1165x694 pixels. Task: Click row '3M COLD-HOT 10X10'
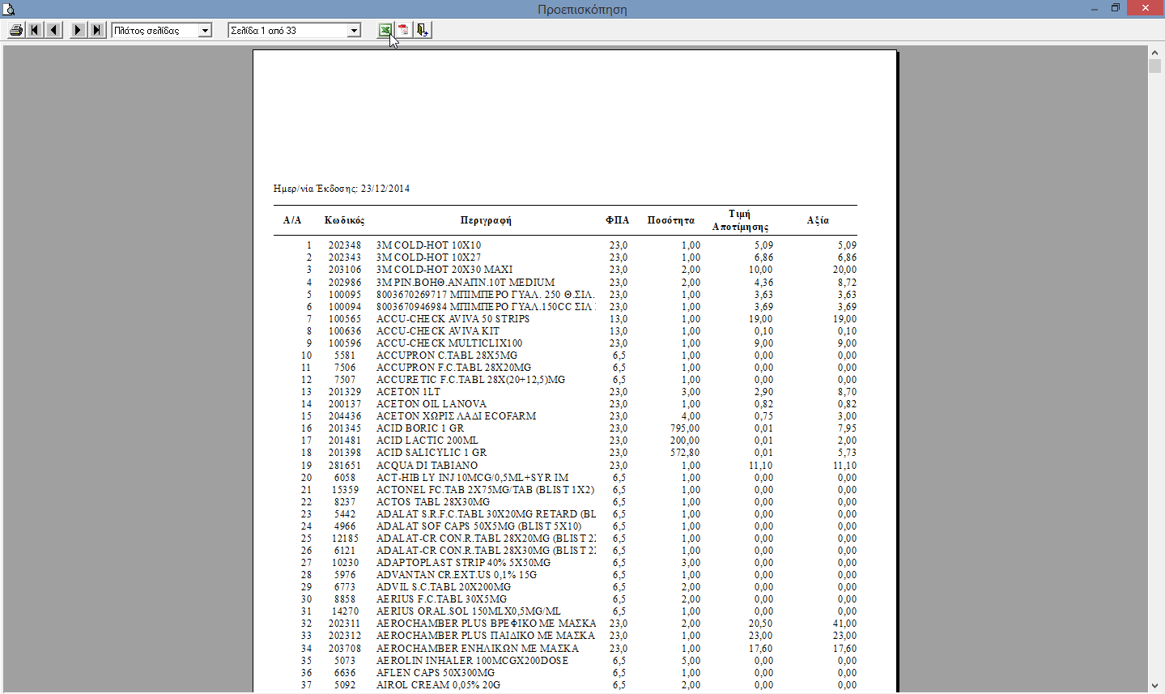[x=565, y=245]
